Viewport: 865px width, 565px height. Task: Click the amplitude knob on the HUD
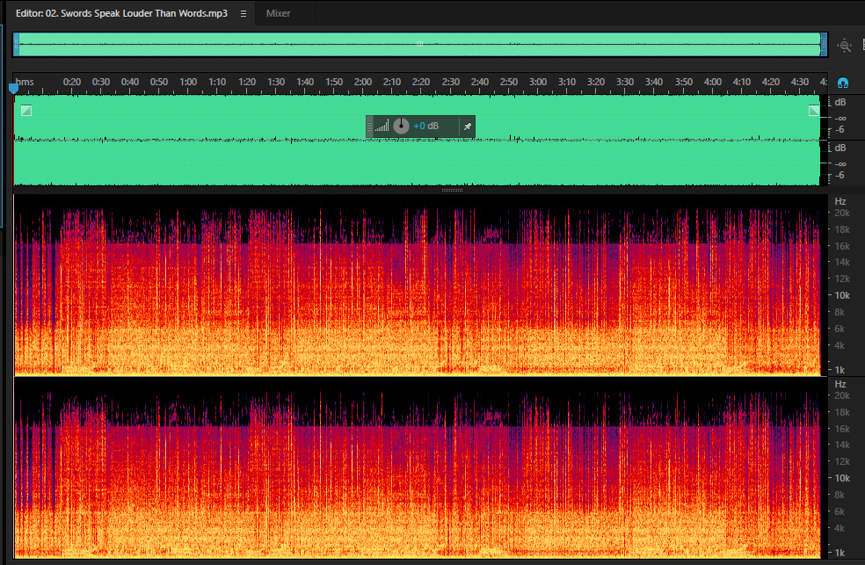tap(401, 127)
